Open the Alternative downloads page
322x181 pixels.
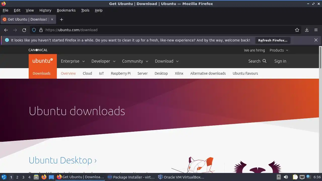208,73
